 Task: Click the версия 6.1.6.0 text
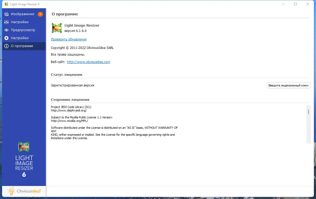pos(75,31)
